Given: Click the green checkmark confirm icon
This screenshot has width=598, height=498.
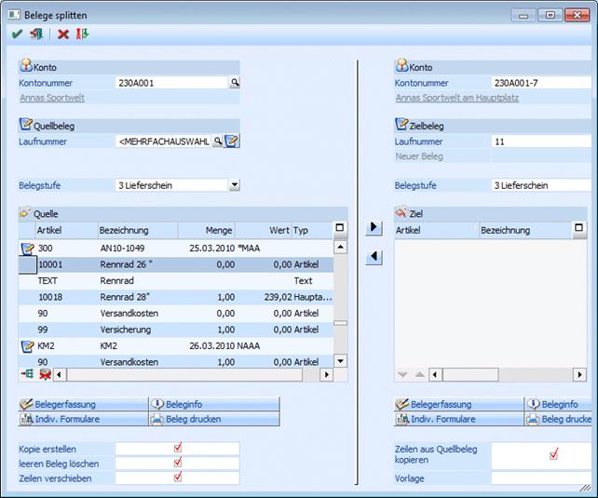Looking at the screenshot, I should click(x=17, y=34).
